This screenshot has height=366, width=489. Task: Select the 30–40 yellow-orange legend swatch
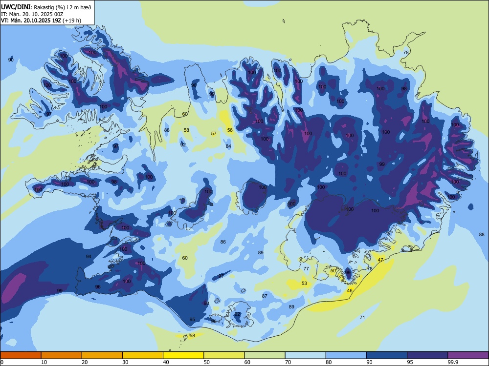pyautogui.click(x=143, y=355)
